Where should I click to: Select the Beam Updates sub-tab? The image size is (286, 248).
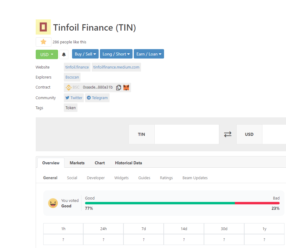195,178
